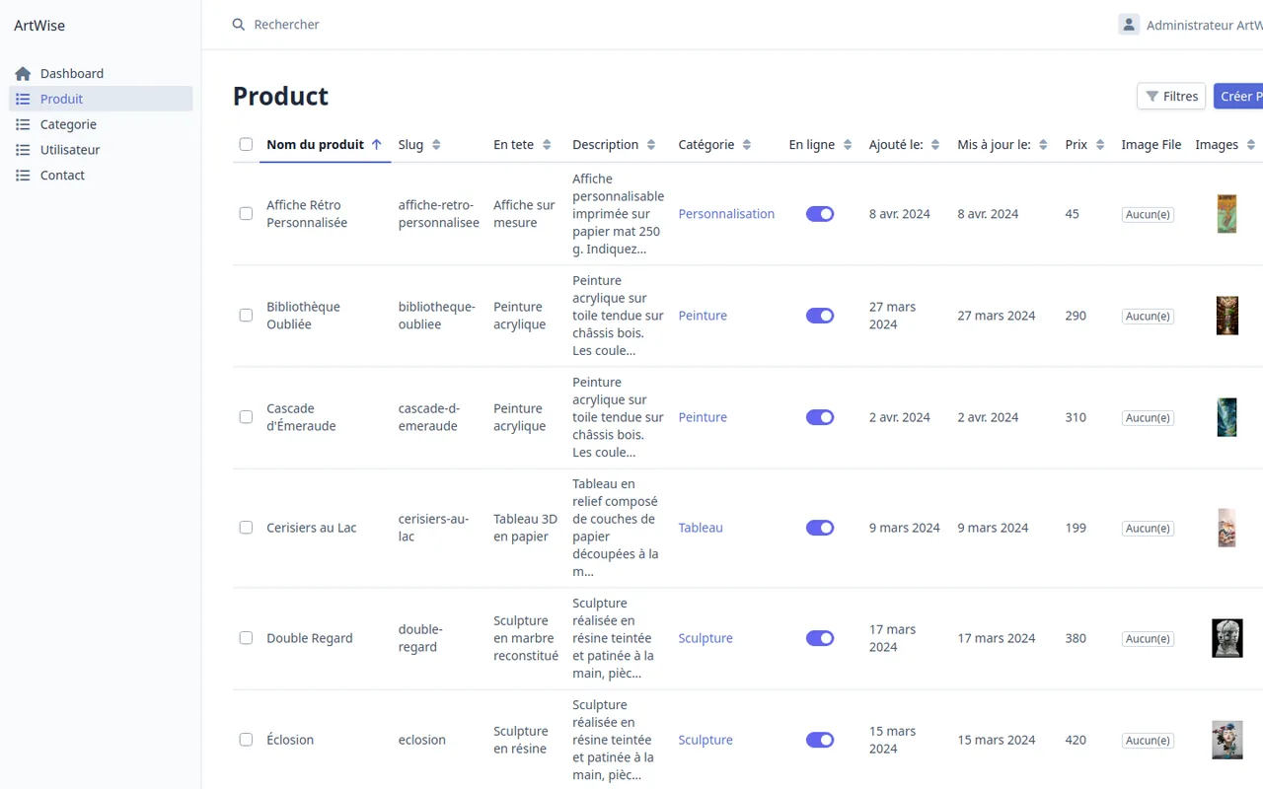Click the list icon beside Produit

(23, 100)
